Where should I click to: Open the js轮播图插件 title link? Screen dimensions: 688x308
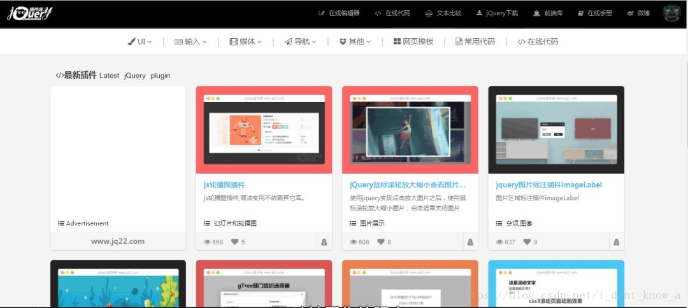pos(224,185)
